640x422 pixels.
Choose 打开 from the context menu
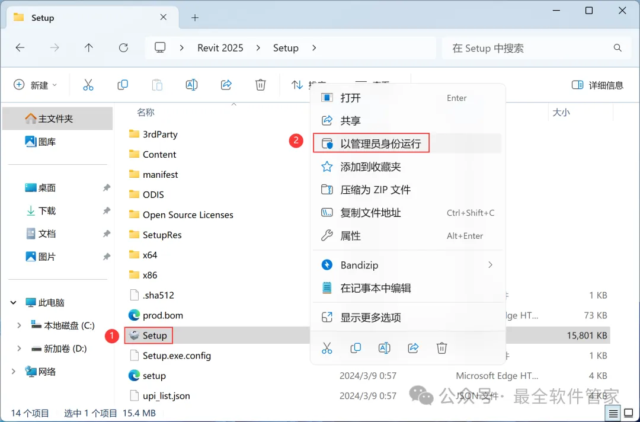(407, 98)
